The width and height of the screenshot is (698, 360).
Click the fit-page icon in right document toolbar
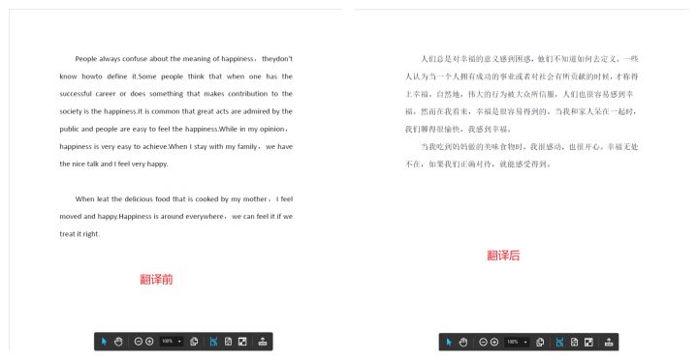[x=574, y=342]
